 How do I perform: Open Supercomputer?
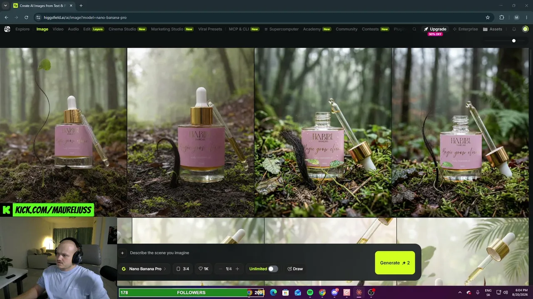click(x=281, y=29)
